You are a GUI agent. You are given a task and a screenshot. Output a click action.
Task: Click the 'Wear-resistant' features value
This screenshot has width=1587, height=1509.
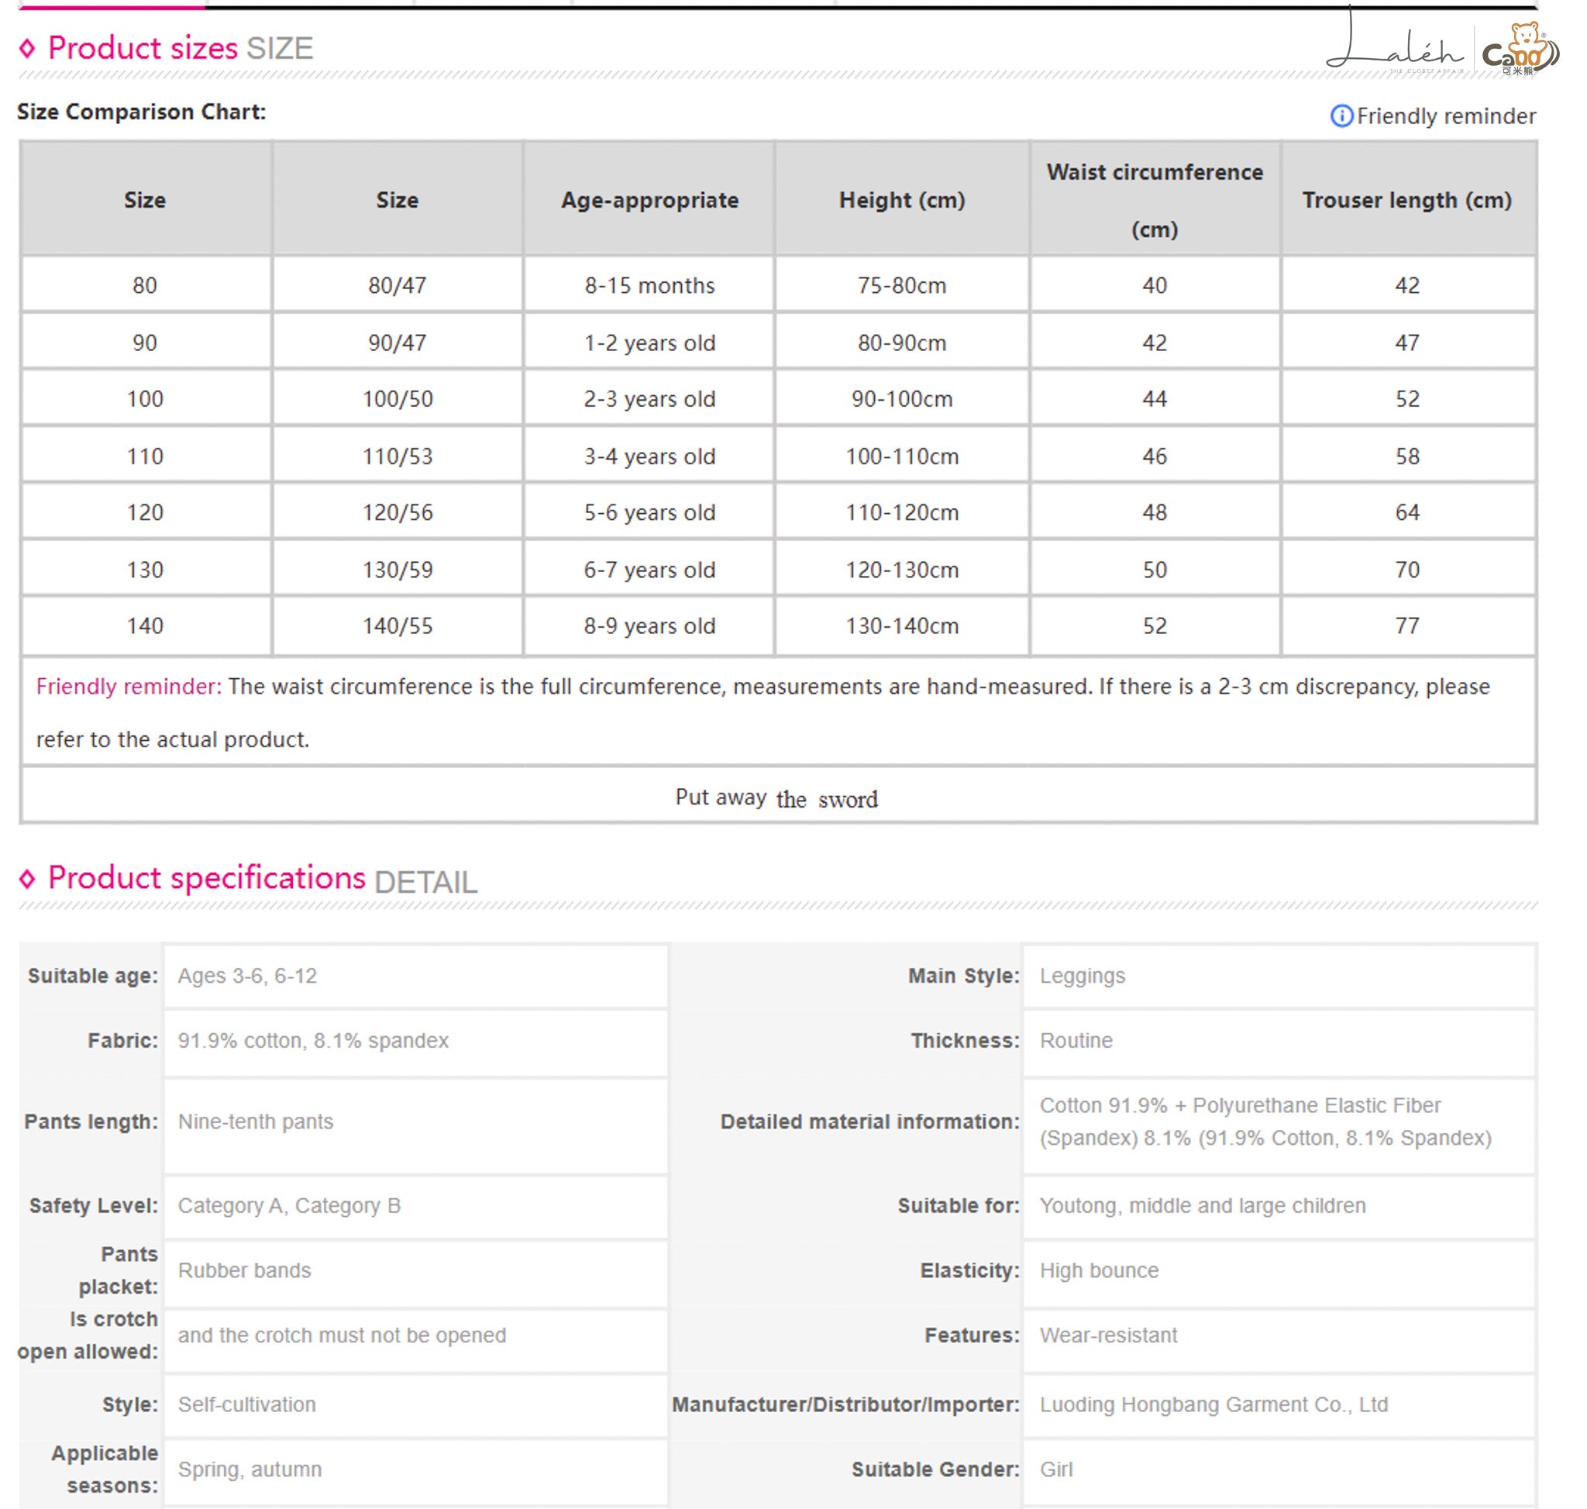point(1107,1335)
